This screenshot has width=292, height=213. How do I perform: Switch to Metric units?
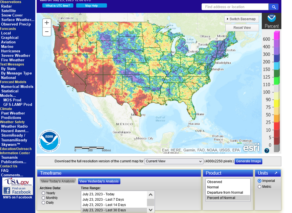(260, 187)
